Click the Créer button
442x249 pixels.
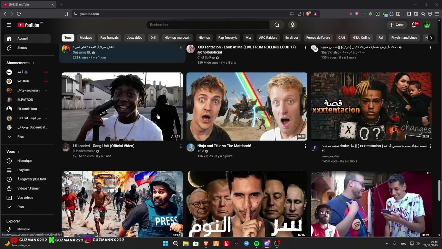(x=396, y=25)
